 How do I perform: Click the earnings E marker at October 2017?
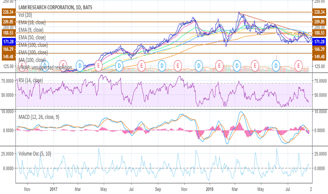coord(178,66)
